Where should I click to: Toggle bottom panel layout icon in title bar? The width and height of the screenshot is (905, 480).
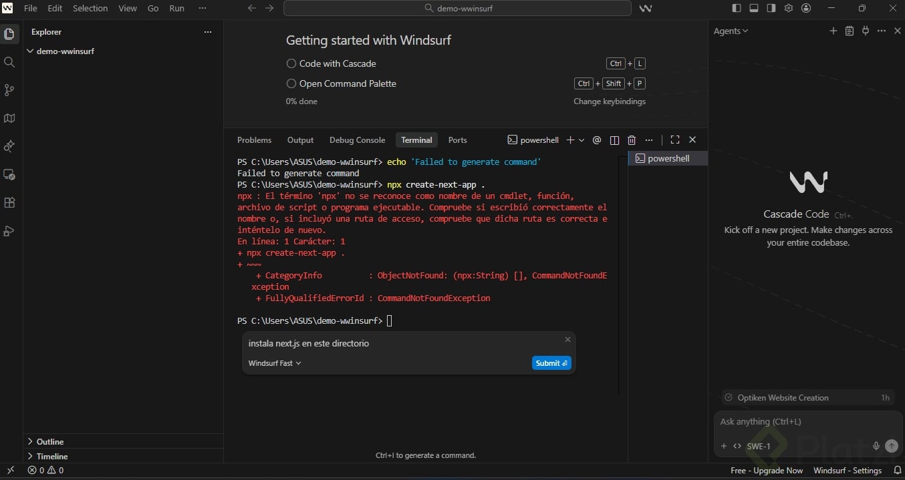coord(754,9)
